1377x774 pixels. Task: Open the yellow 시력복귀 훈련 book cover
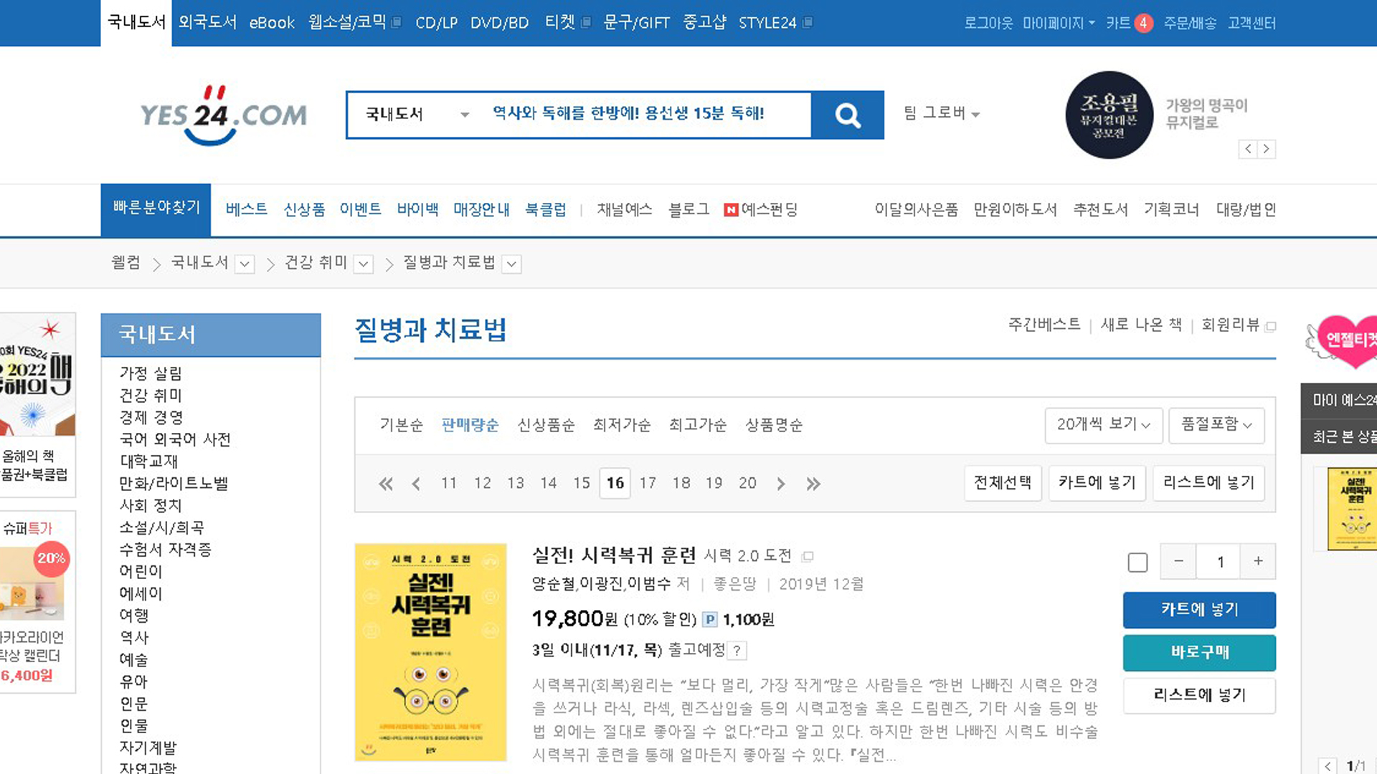click(x=430, y=652)
